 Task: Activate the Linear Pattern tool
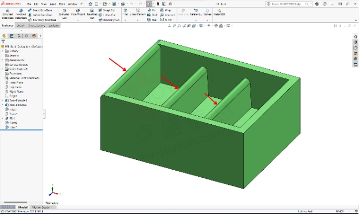pyautogui.click(x=138, y=12)
